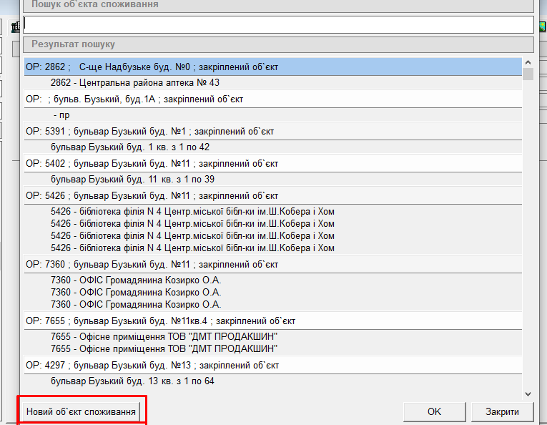
Task: Click the results list scrollbar thumb
Action: click(528, 74)
